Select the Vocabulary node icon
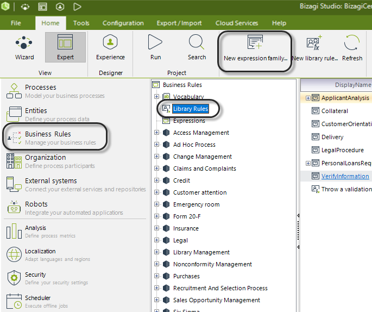Screen dimensions: 372x312 click(166, 96)
